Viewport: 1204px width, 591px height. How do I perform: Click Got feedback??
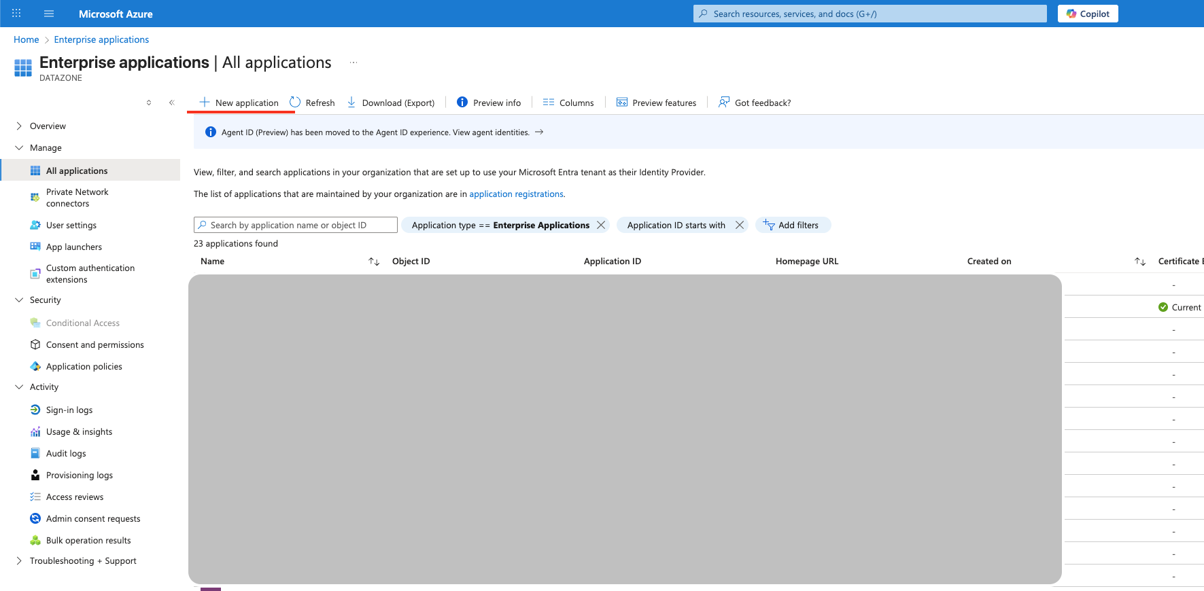pyautogui.click(x=755, y=103)
